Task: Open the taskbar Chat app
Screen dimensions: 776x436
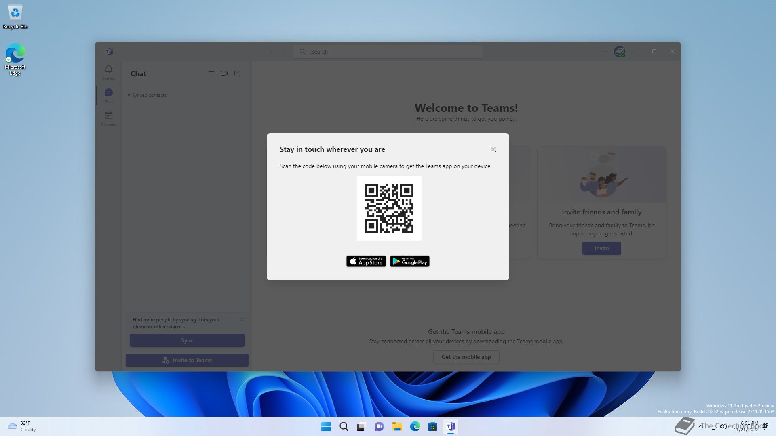Action: [x=379, y=426]
